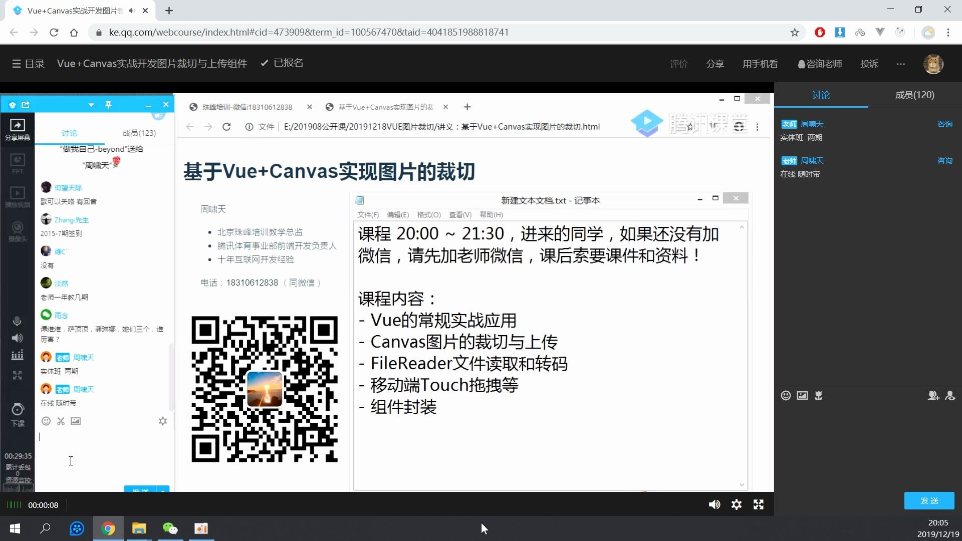Click the left chat message input box
This screenshot has height=541, width=962.
click(104, 456)
